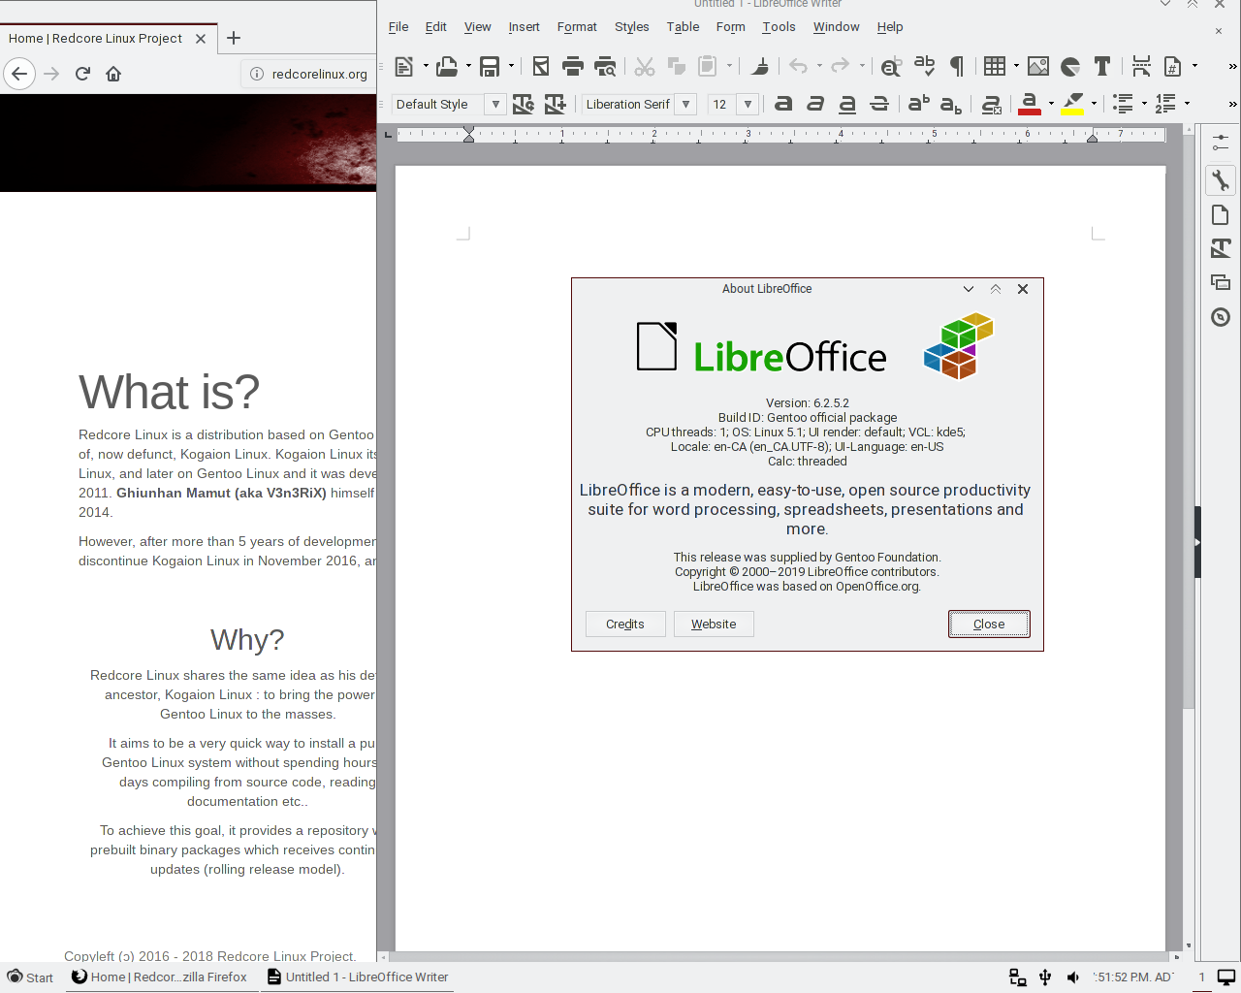Viewport: 1241px width, 993px height.
Task: Apply the yellow highlighting color swatch
Action: pyautogui.click(x=1072, y=104)
